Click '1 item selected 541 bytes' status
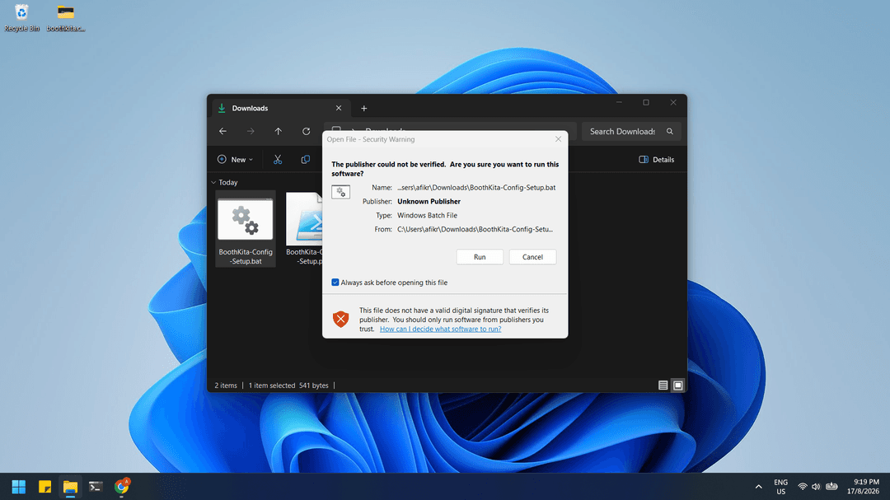The image size is (890, 500). (x=288, y=386)
